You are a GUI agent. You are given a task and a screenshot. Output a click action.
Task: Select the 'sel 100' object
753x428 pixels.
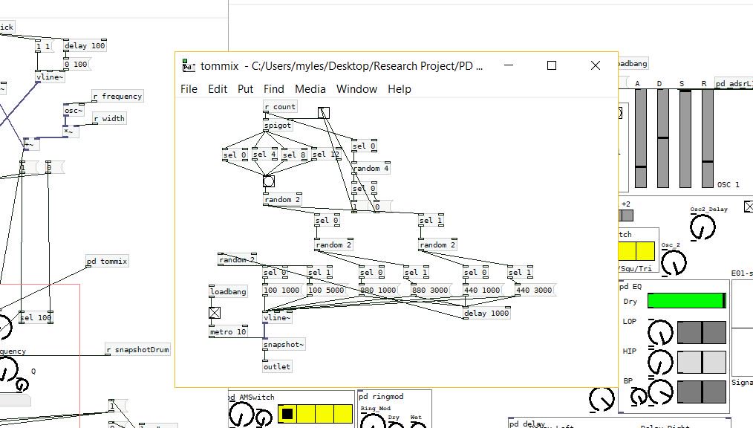click(x=36, y=317)
